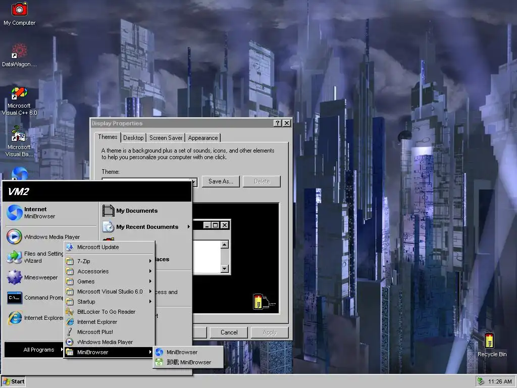Click Microsoft Update in programs list
Image resolution: width=517 pixels, height=388 pixels.
coord(109,247)
